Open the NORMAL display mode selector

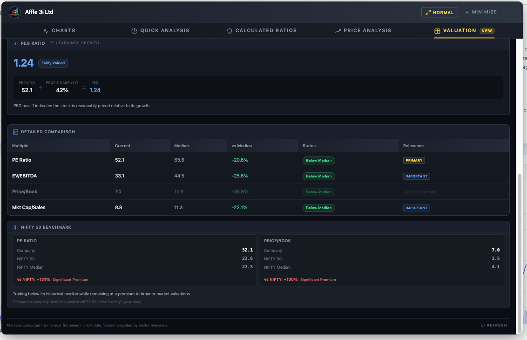[x=439, y=12]
